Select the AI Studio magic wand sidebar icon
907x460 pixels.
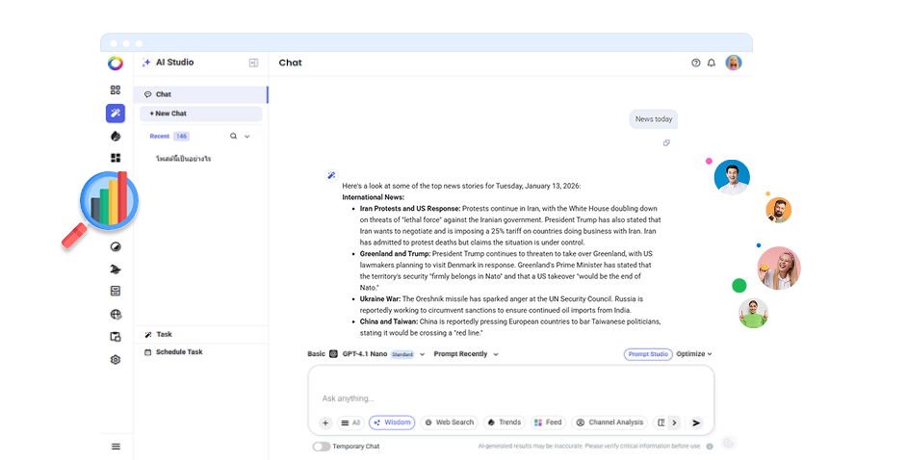[116, 114]
